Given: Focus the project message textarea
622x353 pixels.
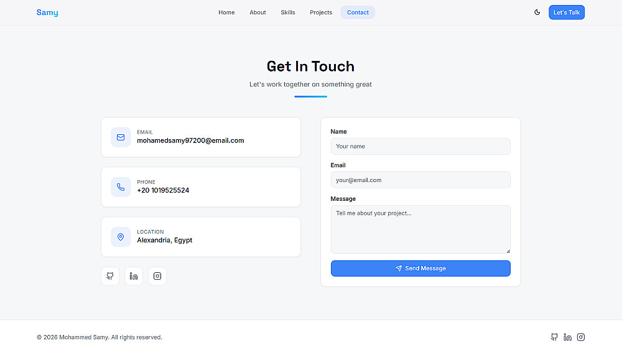Looking at the screenshot, I should (x=420, y=229).
